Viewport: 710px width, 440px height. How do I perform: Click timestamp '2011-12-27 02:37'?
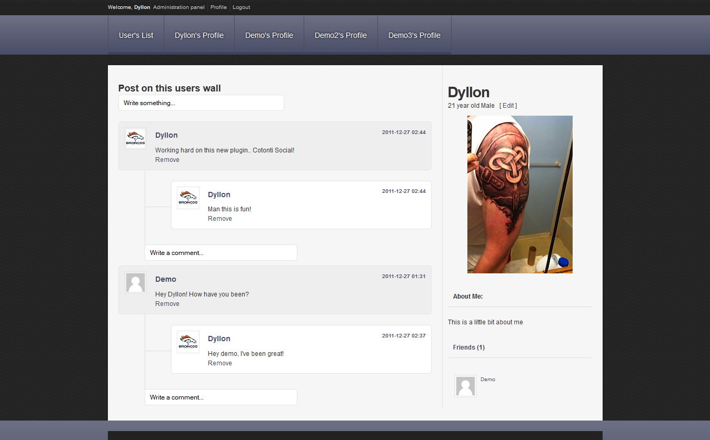point(404,336)
